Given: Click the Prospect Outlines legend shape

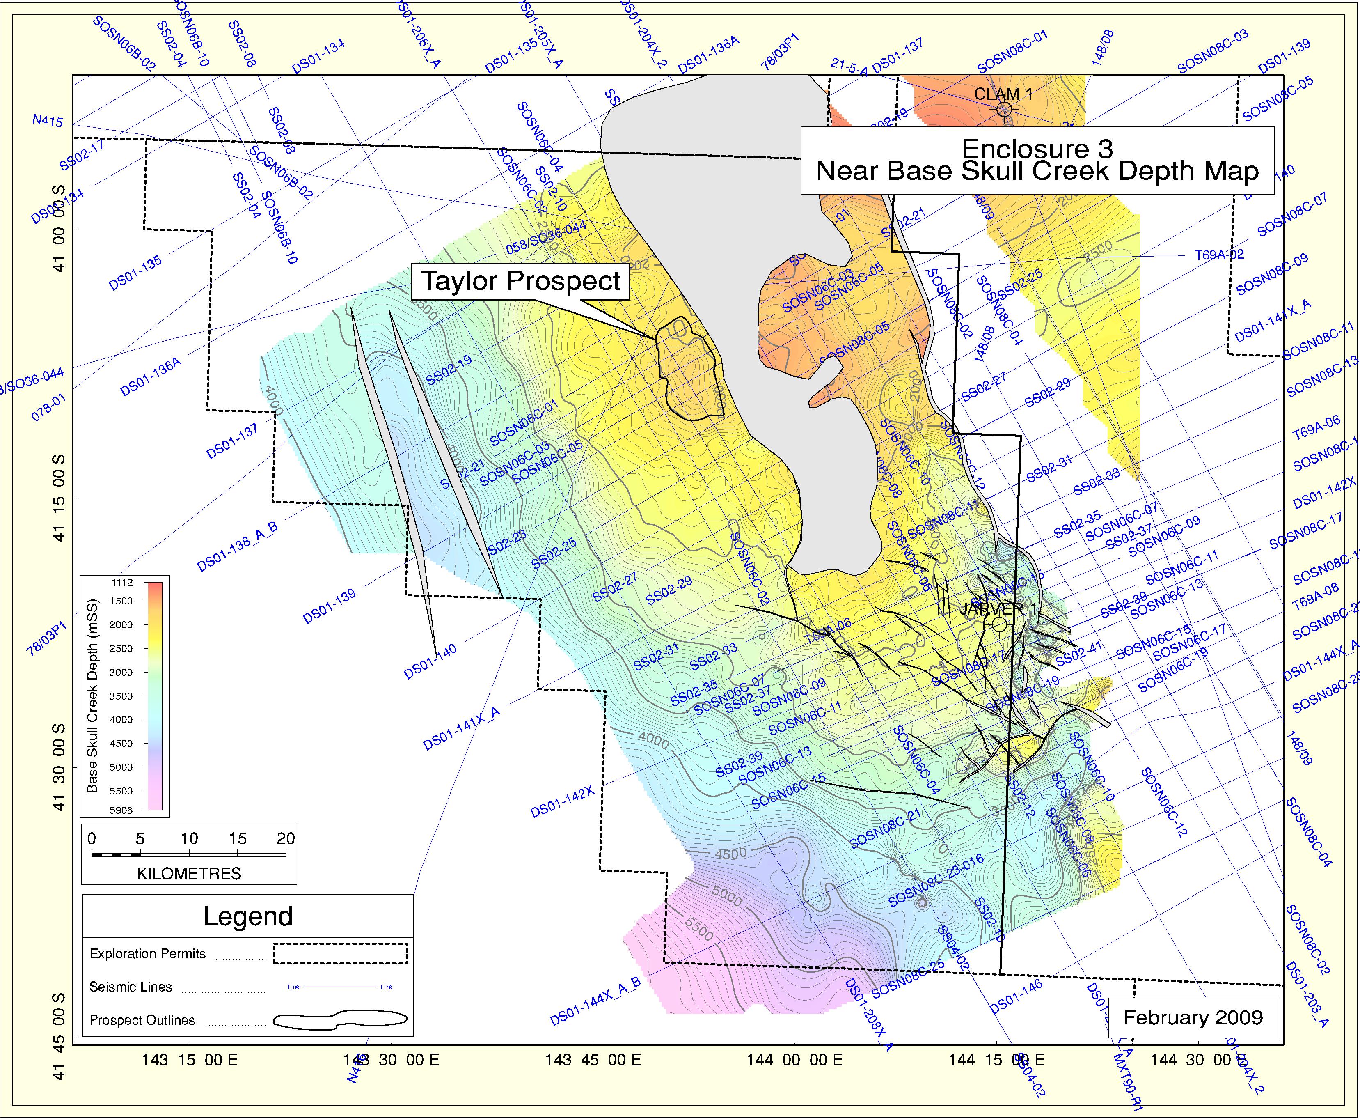Looking at the screenshot, I should (340, 1019).
